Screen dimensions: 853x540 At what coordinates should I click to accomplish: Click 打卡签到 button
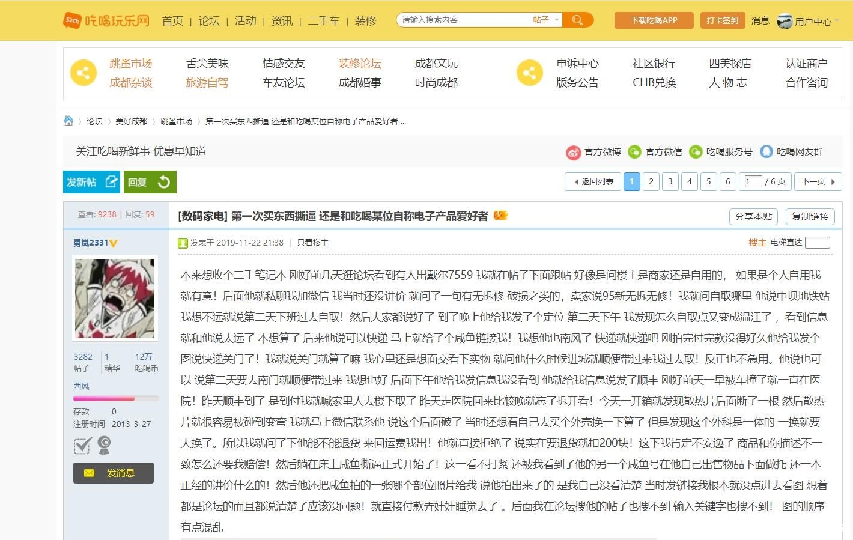point(722,20)
